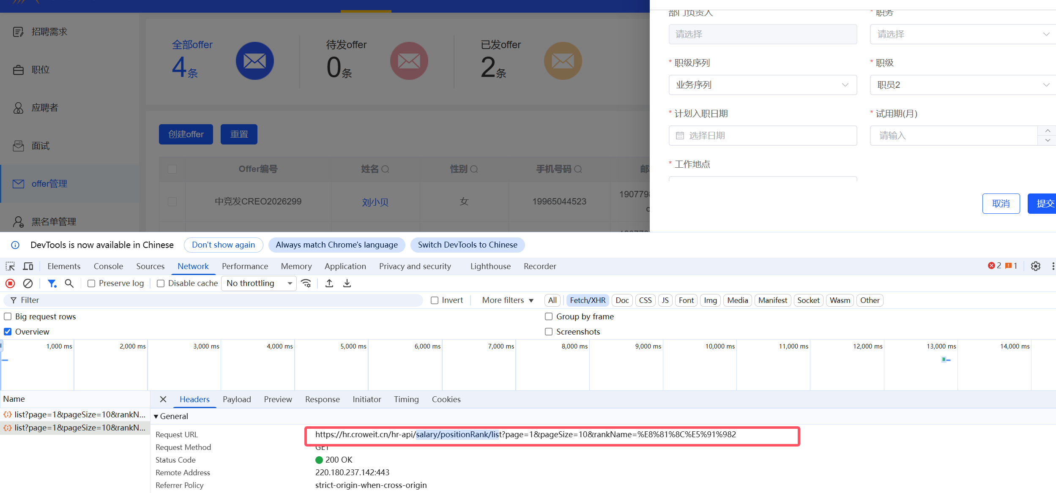Screen dimensions: 1056x493
Task: Check the Disable cache option
Action: [161, 283]
